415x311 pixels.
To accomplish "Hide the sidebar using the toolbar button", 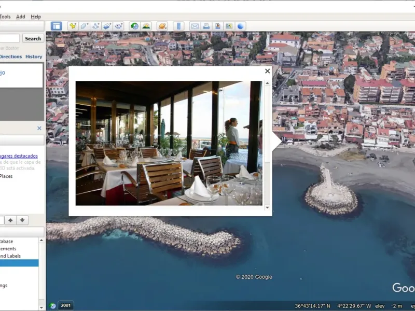I will click(x=57, y=26).
